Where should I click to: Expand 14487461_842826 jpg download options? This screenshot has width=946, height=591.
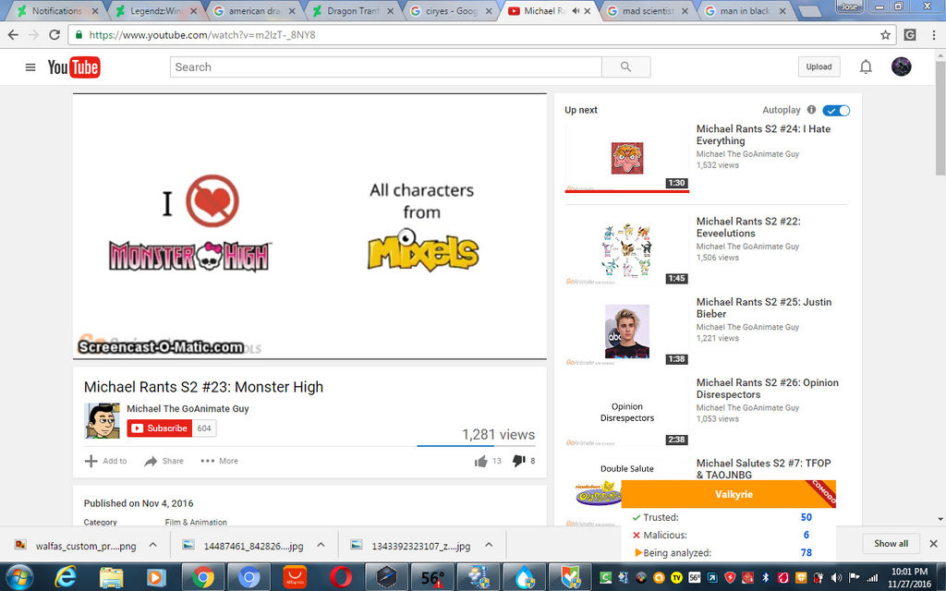pos(321,545)
